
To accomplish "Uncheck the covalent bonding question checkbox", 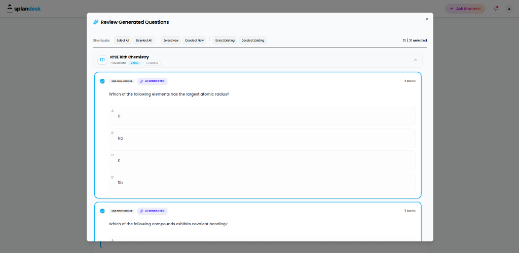I will [102, 211].
